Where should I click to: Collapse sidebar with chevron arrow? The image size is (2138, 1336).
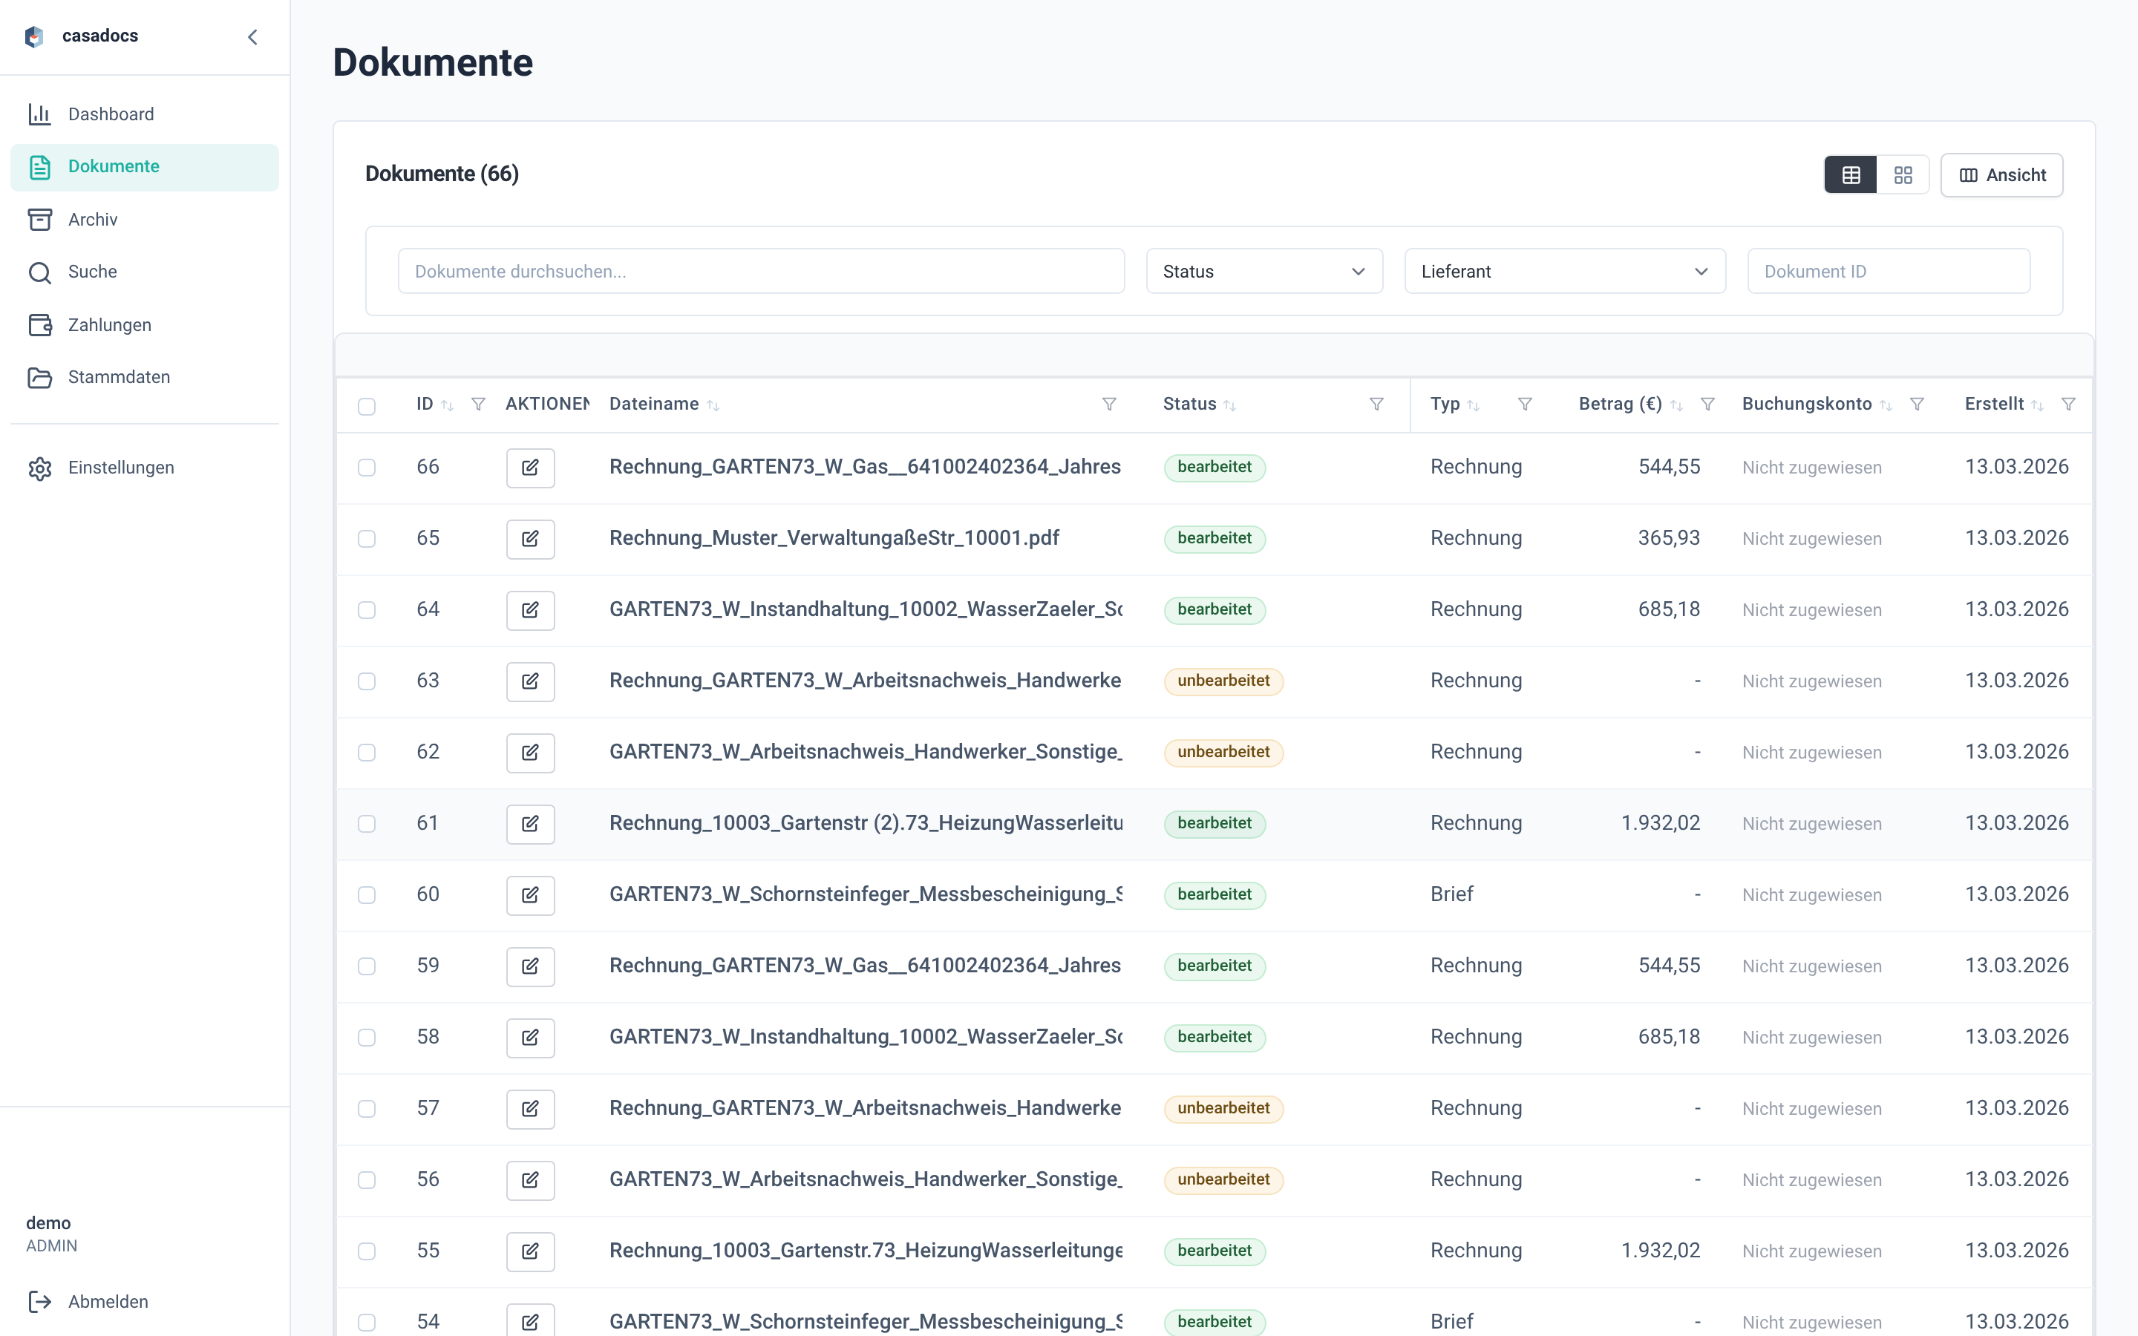pyautogui.click(x=252, y=36)
